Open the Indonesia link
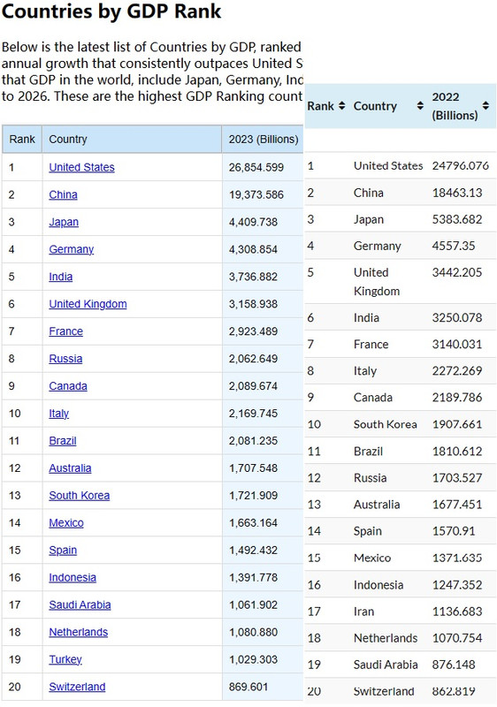This screenshot has width=497, height=707. click(x=73, y=578)
